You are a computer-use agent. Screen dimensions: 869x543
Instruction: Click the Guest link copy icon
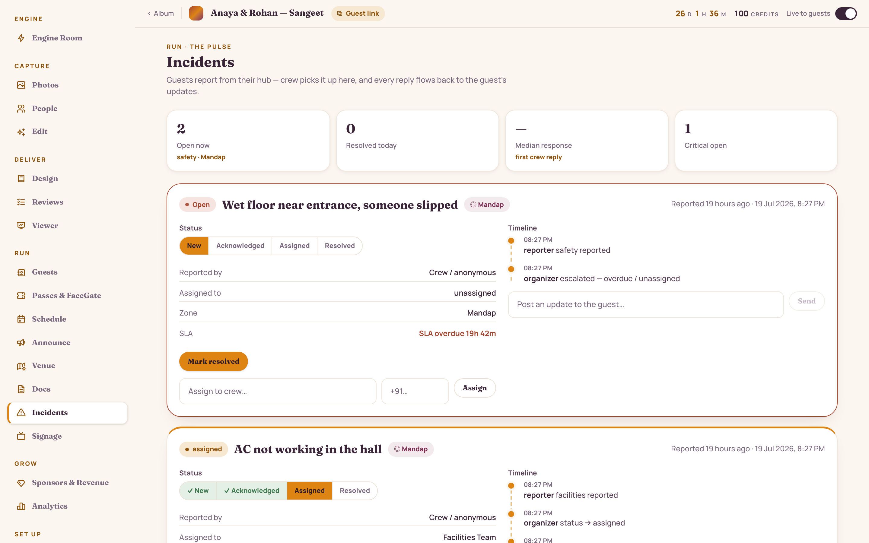pos(339,14)
